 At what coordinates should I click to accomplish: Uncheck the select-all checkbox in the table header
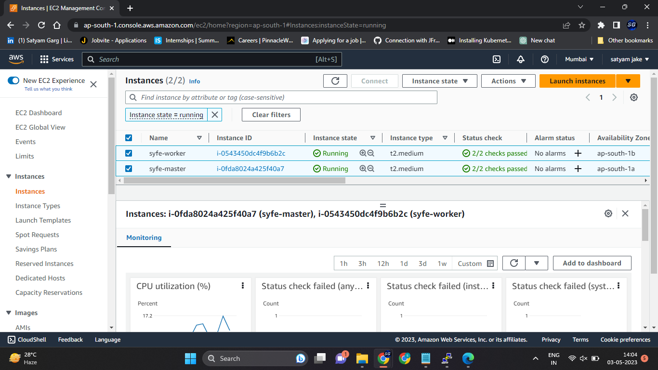(129, 137)
